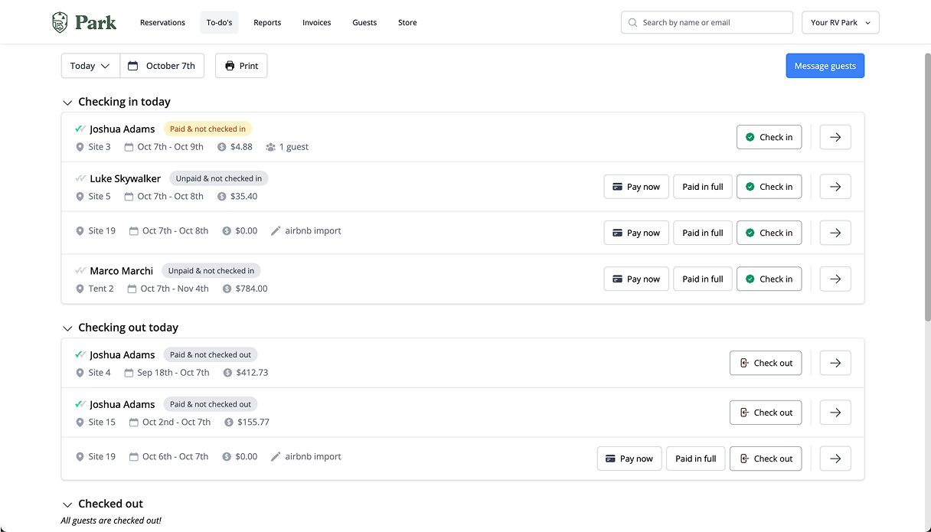Click arrow for Joshua Adams Site 3

(x=835, y=138)
